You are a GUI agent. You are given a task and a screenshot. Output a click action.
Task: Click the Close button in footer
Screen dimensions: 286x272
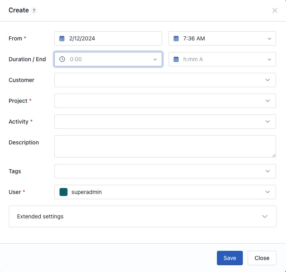(262, 258)
